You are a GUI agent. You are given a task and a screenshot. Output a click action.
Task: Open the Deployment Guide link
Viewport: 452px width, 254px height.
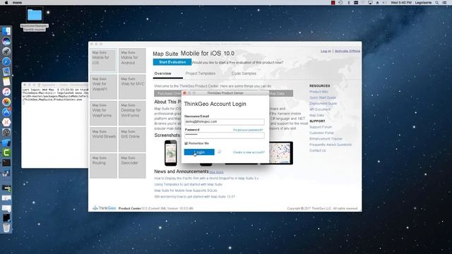pos(323,104)
